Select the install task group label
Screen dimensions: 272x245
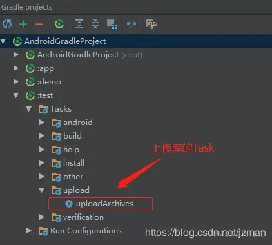tap(73, 163)
